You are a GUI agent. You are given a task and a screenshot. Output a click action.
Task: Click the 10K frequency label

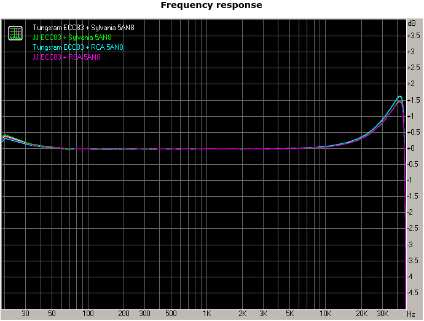pyautogui.click(x=326, y=314)
